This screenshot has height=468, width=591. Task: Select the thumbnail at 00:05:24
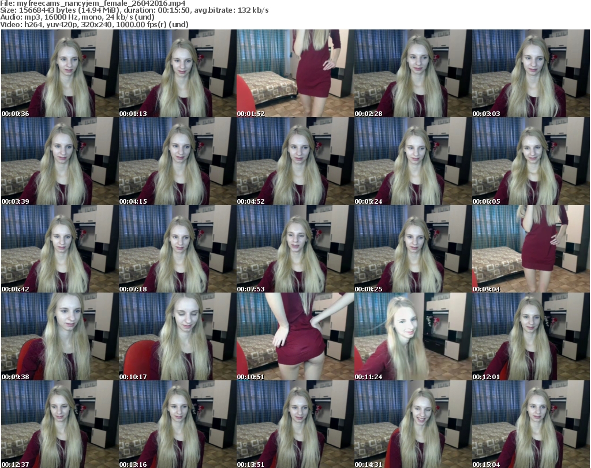(x=413, y=161)
